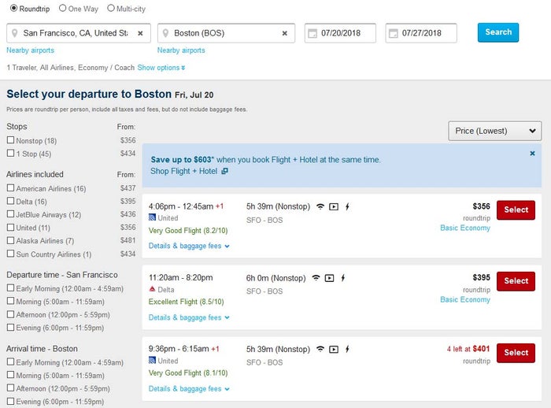Click the Very Good Flight (8.2/10) rating
This screenshot has height=408, width=551.
pos(188,231)
